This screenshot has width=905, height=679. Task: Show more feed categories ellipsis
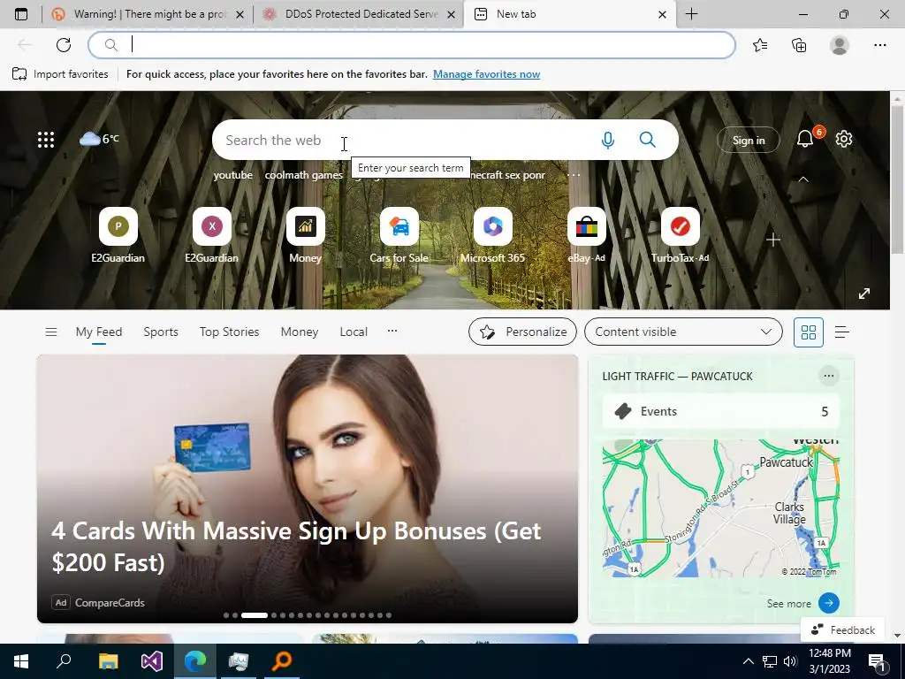(392, 331)
